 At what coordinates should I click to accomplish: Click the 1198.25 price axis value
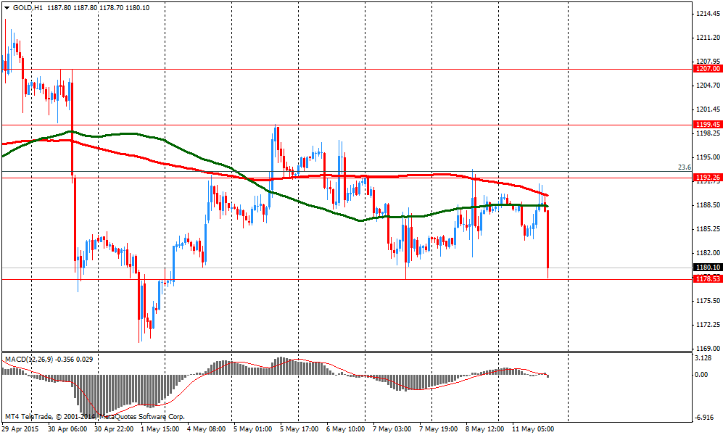[709, 133]
